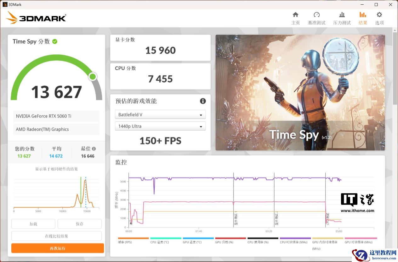Toggle FPS (帧率) orange legend swatch
The image size is (398, 262).
click(x=133, y=238)
